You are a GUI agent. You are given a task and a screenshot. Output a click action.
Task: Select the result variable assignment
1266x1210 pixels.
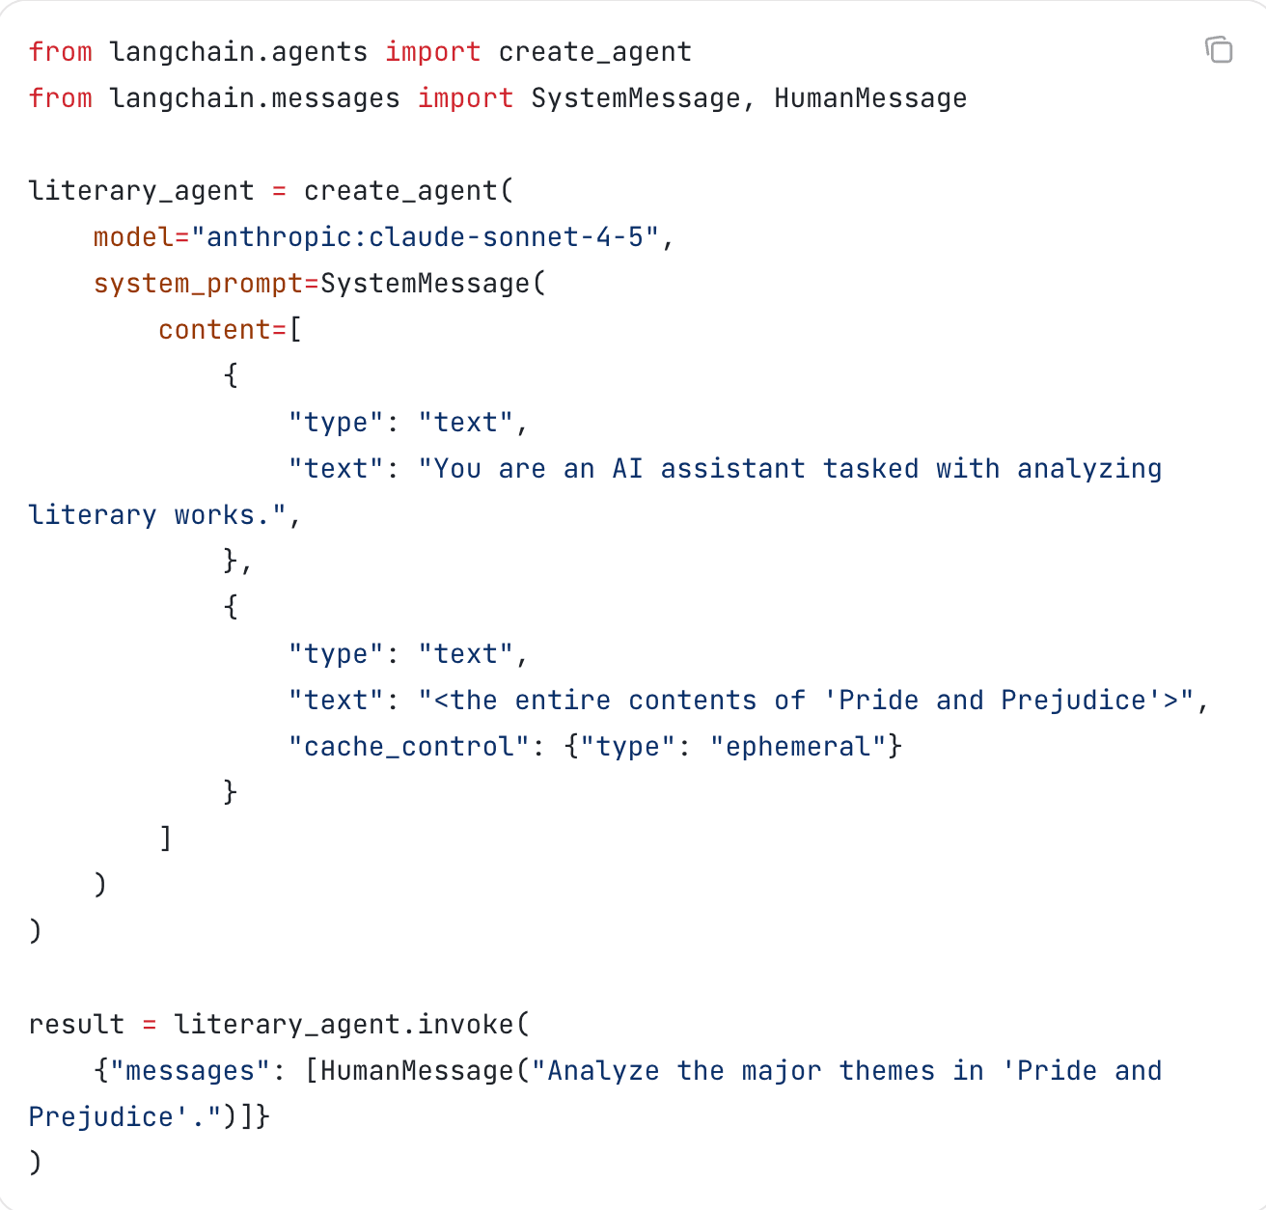(76, 1024)
